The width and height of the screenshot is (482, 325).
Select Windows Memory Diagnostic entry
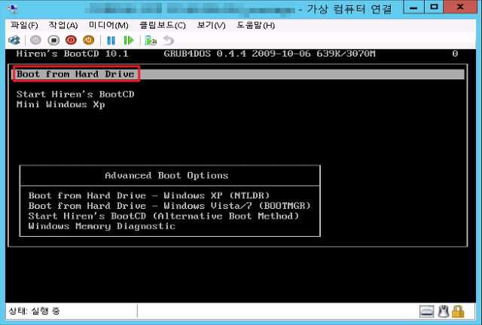point(102,226)
